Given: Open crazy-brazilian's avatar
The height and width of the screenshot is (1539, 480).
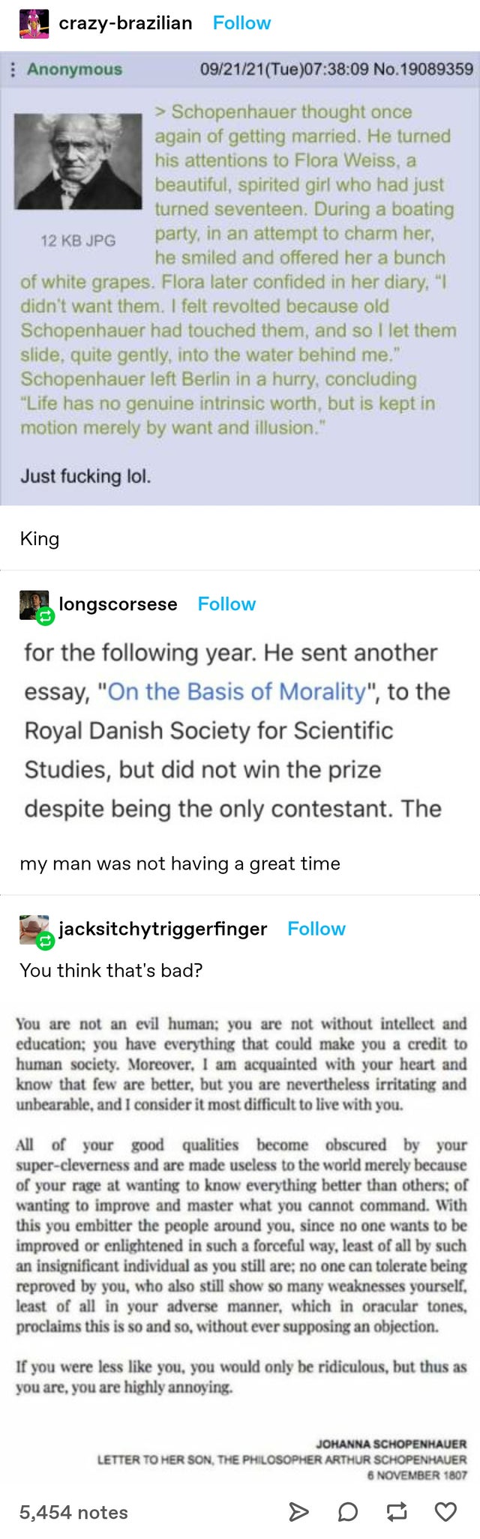Looking at the screenshot, I should click(x=34, y=22).
